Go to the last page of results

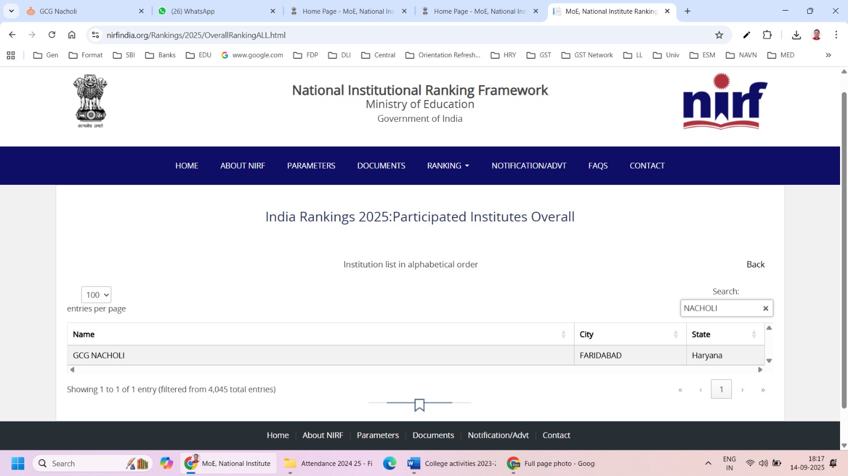pyautogui.click(x=763, y=390)
